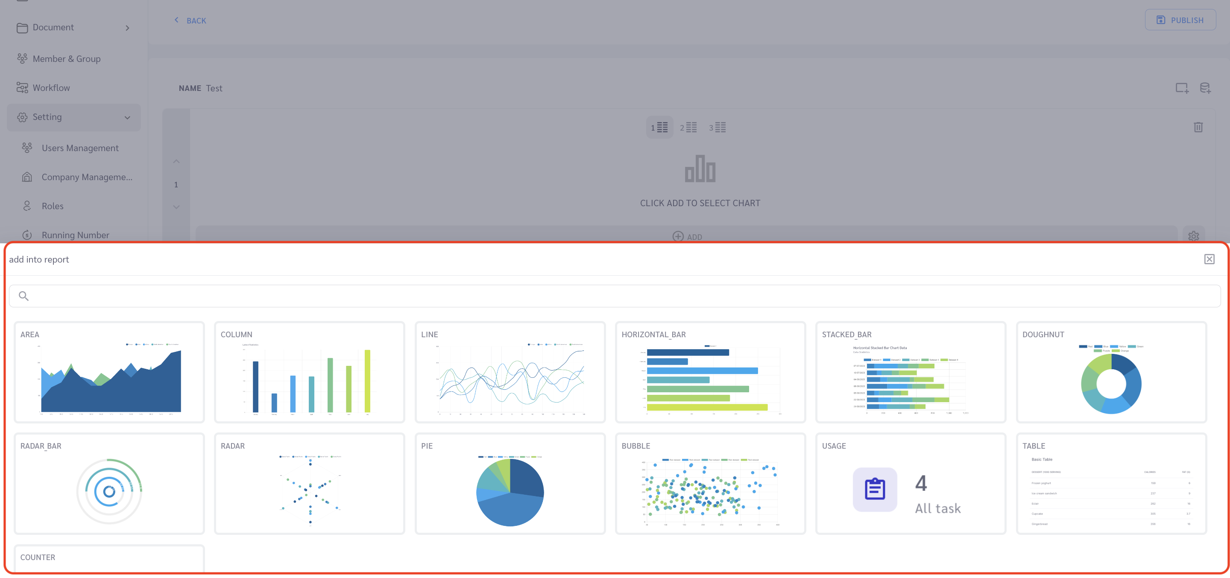Pick the DOUGHNUT chart card
Viewport: 1230px width, 578px height.
tap(1111, 372)
